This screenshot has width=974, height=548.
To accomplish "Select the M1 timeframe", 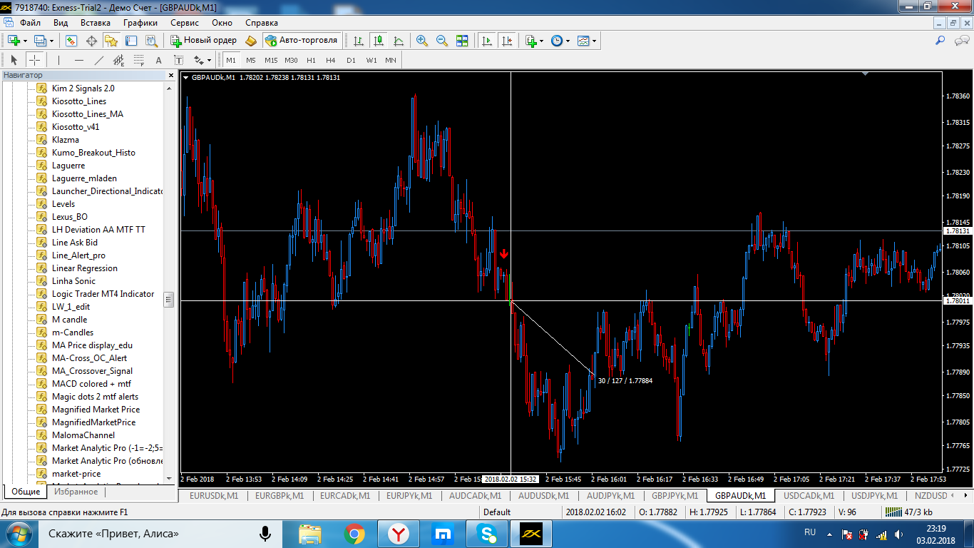I will click(231, 60).
